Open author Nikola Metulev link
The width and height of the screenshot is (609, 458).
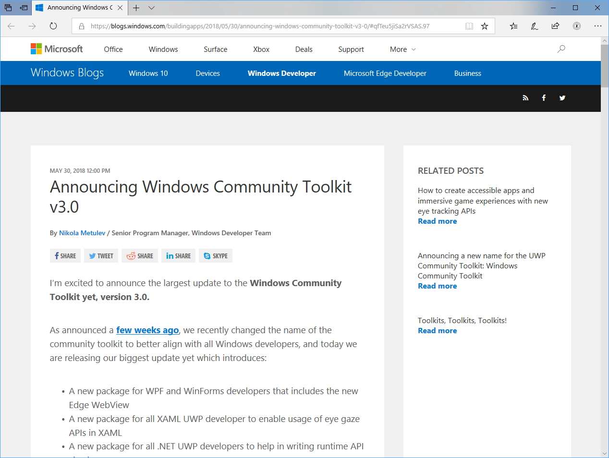coord(82,233)
